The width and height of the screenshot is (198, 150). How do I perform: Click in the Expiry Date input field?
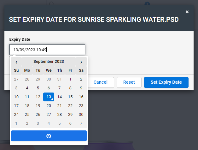pos(47,50)
